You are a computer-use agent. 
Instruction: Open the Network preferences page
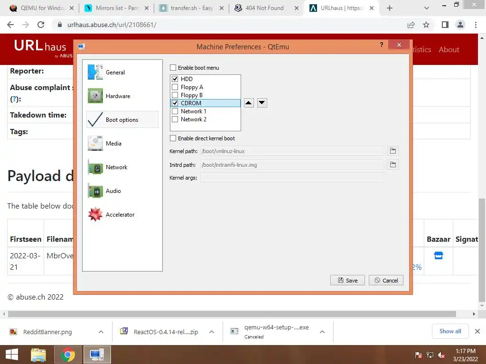tap(122, 167)
